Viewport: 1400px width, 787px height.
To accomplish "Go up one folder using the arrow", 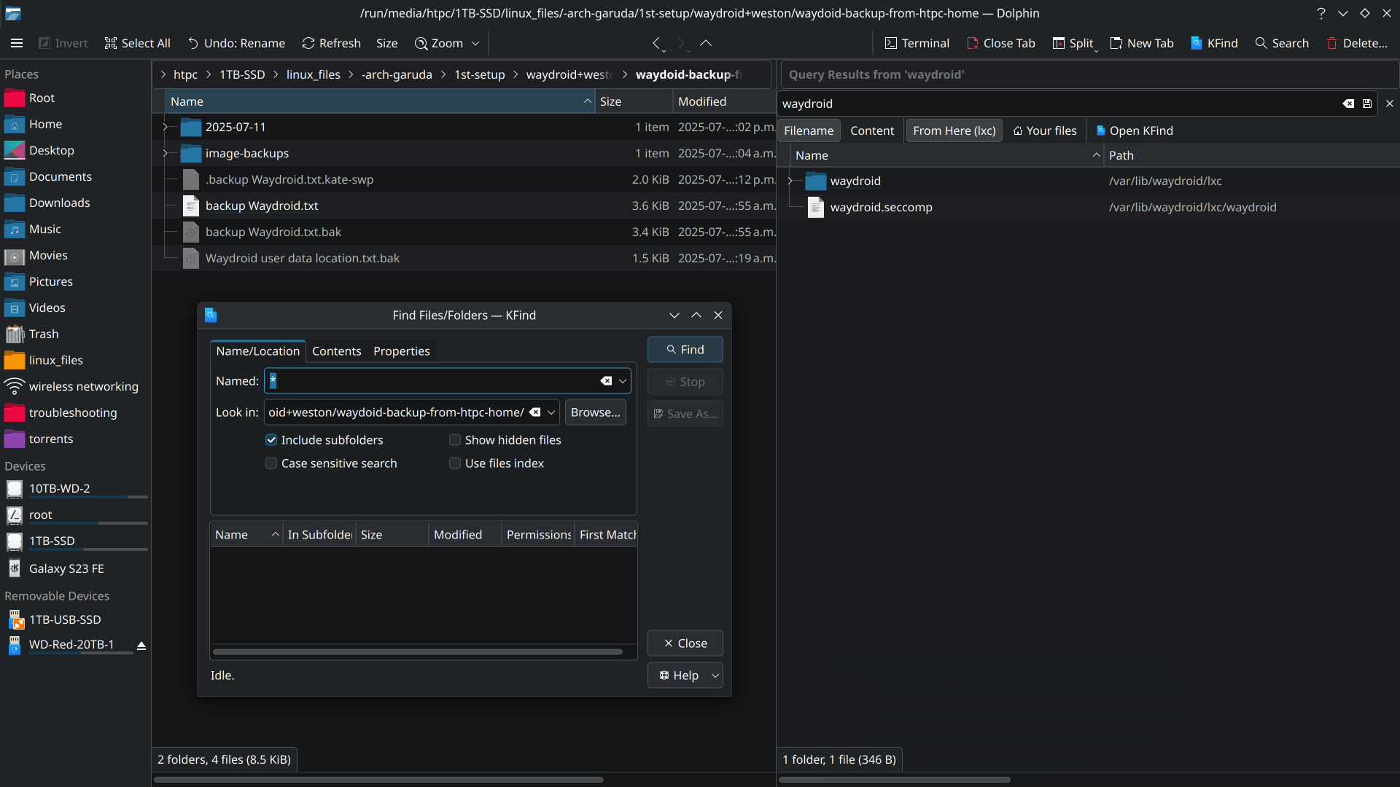I will [705, 43].
